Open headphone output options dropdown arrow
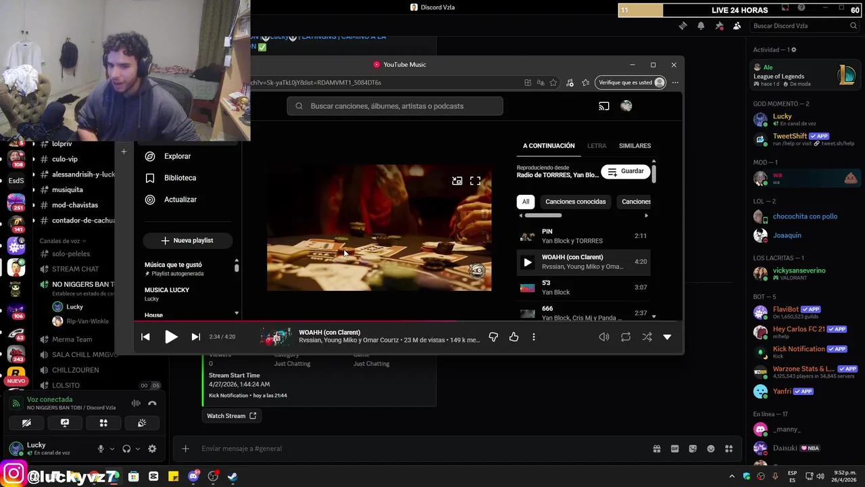Image resolution: width=865 pixels, height=487 pixels. (x=138, y=448)
